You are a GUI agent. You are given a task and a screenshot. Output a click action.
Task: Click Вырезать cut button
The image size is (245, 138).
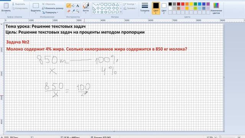pyautogui.click(x=19, y=4)
